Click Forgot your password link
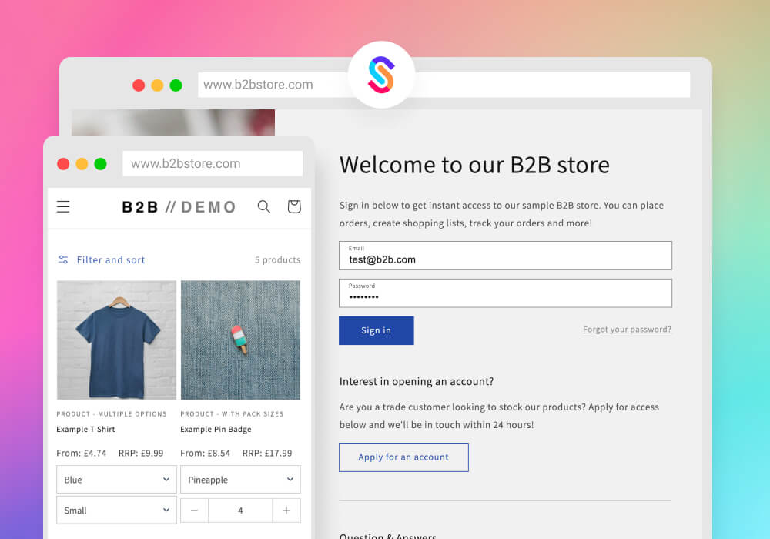 click(627, 330)
